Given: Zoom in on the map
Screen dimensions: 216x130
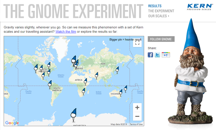Looking at the screenshot, I should coord(137,107).
